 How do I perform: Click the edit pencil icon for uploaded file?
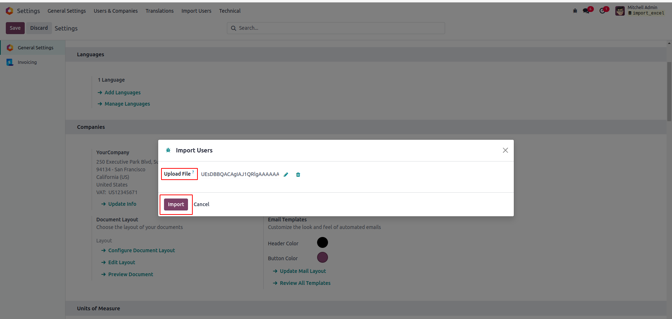(286, 175)
